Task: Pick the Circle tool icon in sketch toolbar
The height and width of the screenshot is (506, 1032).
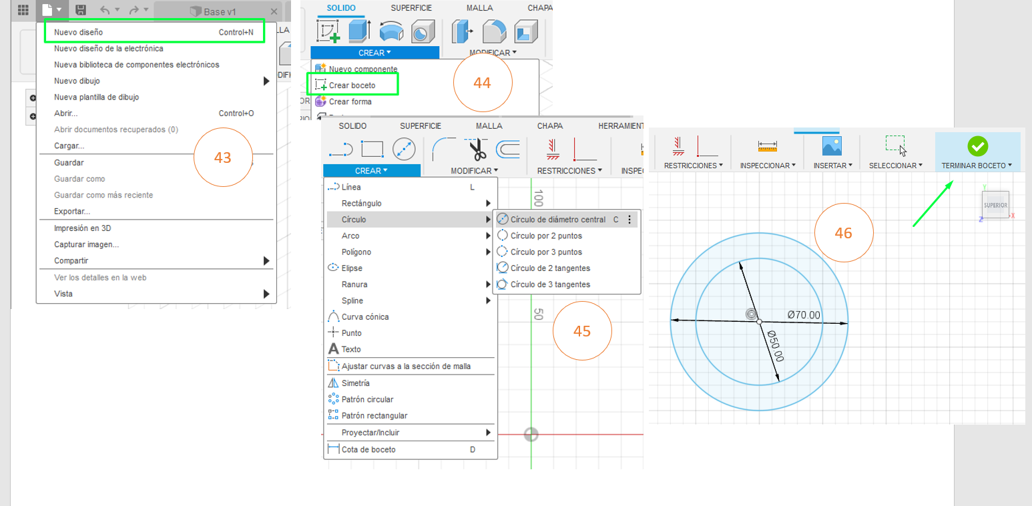Action: tap(403, 149)
